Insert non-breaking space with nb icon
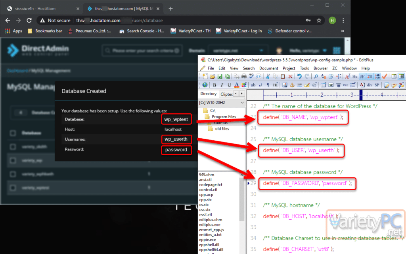 253,85
